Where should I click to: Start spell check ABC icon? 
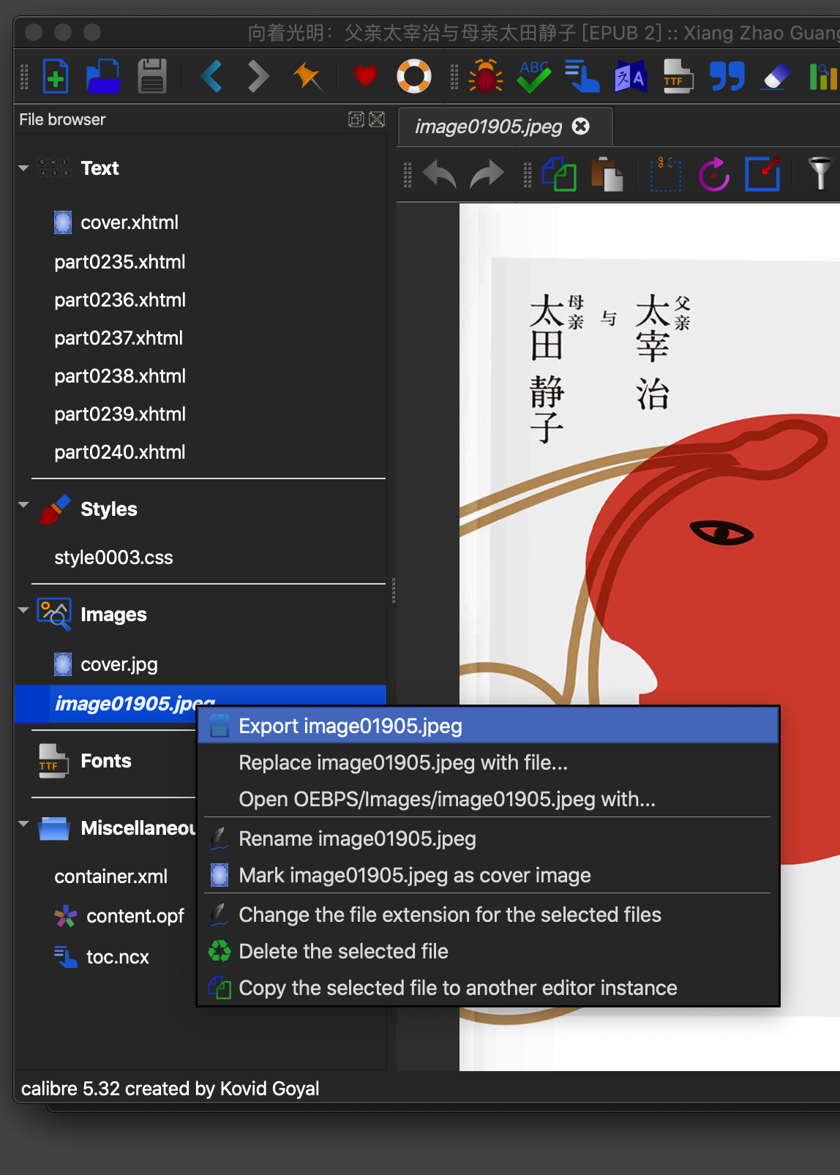point(534,76)
